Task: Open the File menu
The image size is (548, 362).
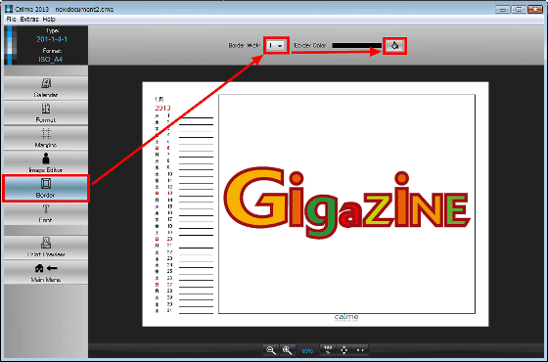Action: pyautogui.click(x=11, y=20)
